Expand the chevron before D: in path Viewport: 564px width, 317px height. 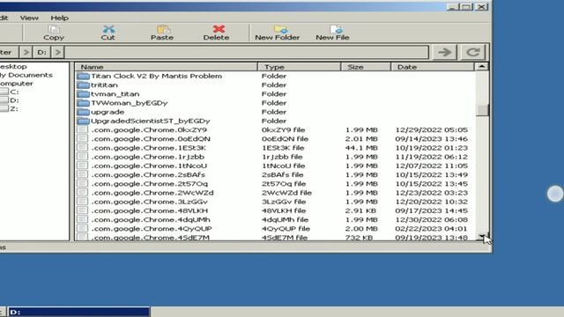point(26,52)
